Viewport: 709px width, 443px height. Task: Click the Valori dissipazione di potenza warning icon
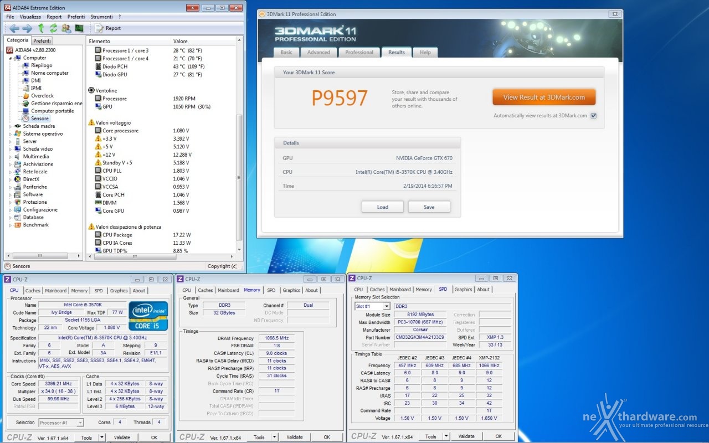click(x=91, y=226)
